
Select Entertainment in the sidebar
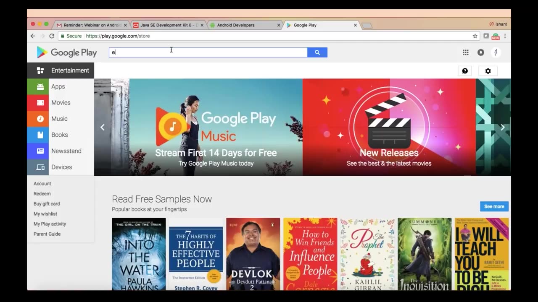(61, 70)
